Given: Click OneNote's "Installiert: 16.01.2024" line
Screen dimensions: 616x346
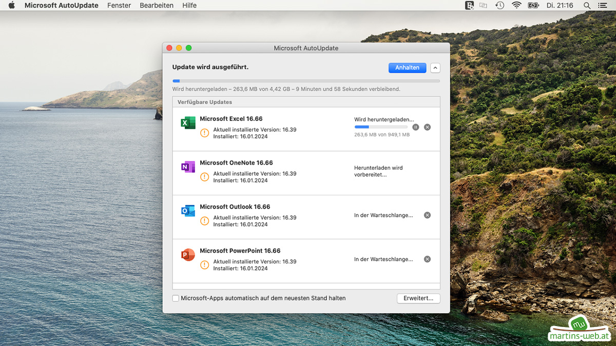Looking at the screenshot, I should (x=240, y=180).
